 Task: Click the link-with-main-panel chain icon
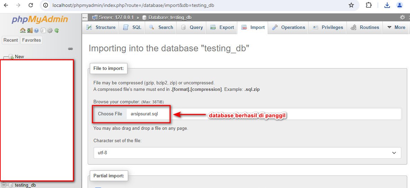click(x=70, y=49)
